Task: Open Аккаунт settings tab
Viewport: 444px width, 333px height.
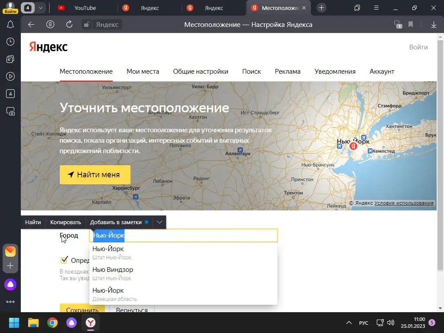Action: click(x=382, y=72)
